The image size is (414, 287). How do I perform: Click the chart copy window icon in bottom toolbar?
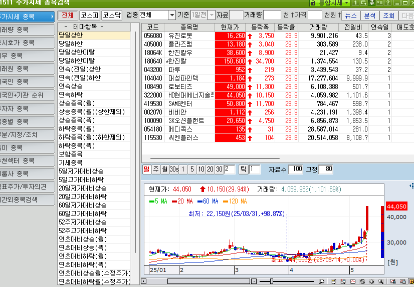pyautogui.click(x=402, y=281)
